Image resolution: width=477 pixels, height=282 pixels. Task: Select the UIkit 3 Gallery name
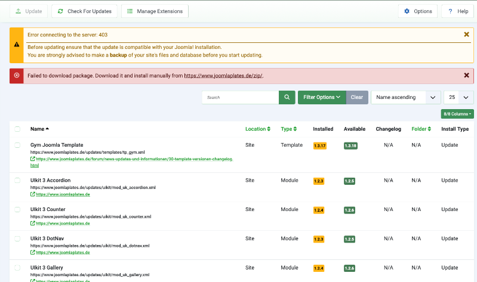pyautogui.click(x=47, y=268)
